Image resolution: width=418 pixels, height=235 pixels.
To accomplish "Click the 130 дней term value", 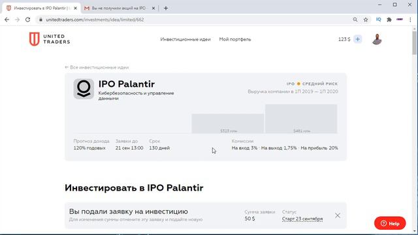I will click(159, 148).
